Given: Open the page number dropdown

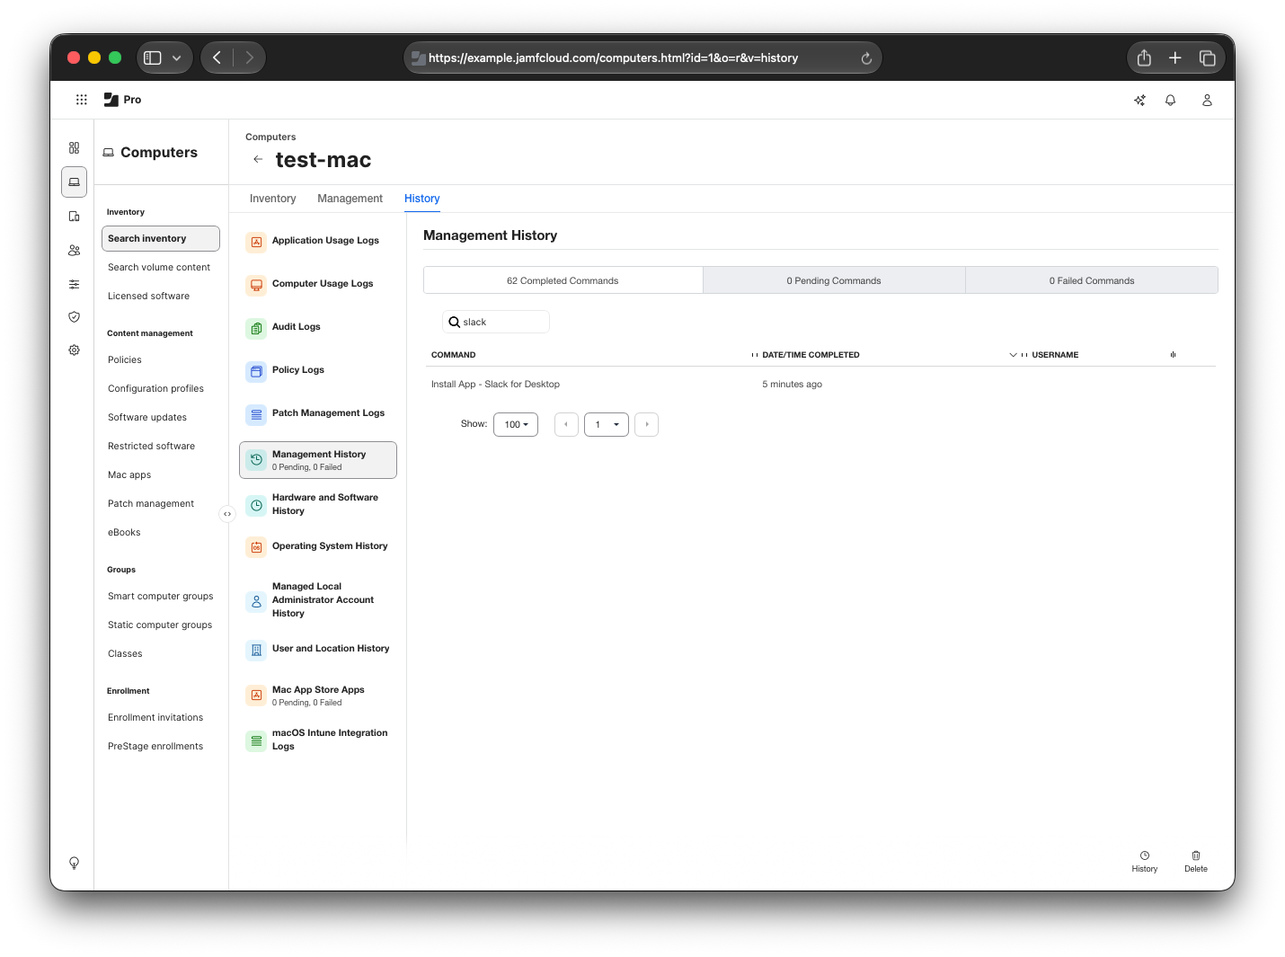Looking at the screenshot, I should 607,424.
